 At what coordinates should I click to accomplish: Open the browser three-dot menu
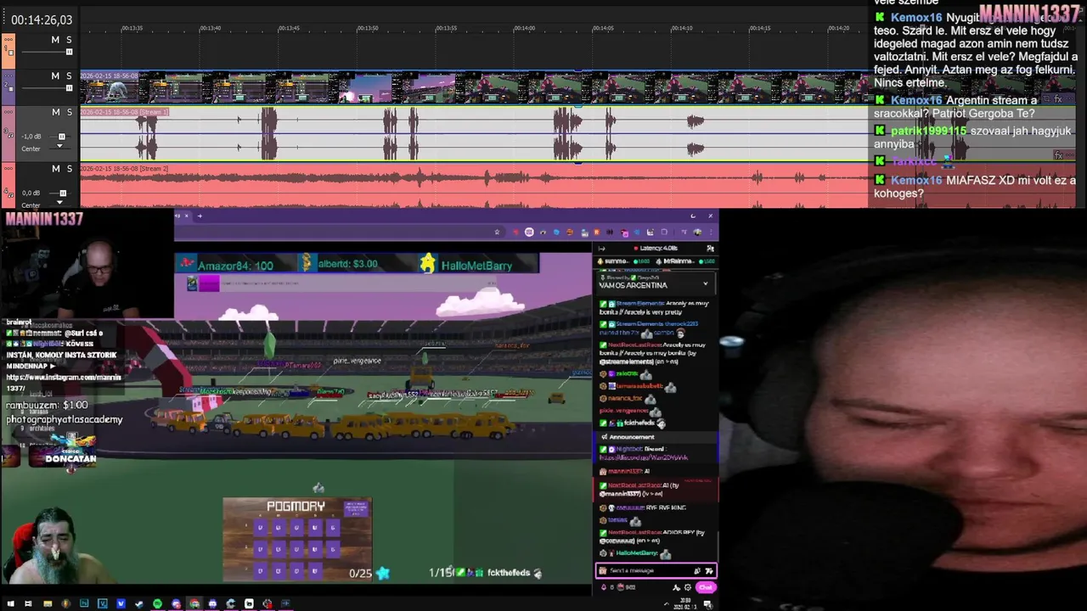[x=711, y=233]
